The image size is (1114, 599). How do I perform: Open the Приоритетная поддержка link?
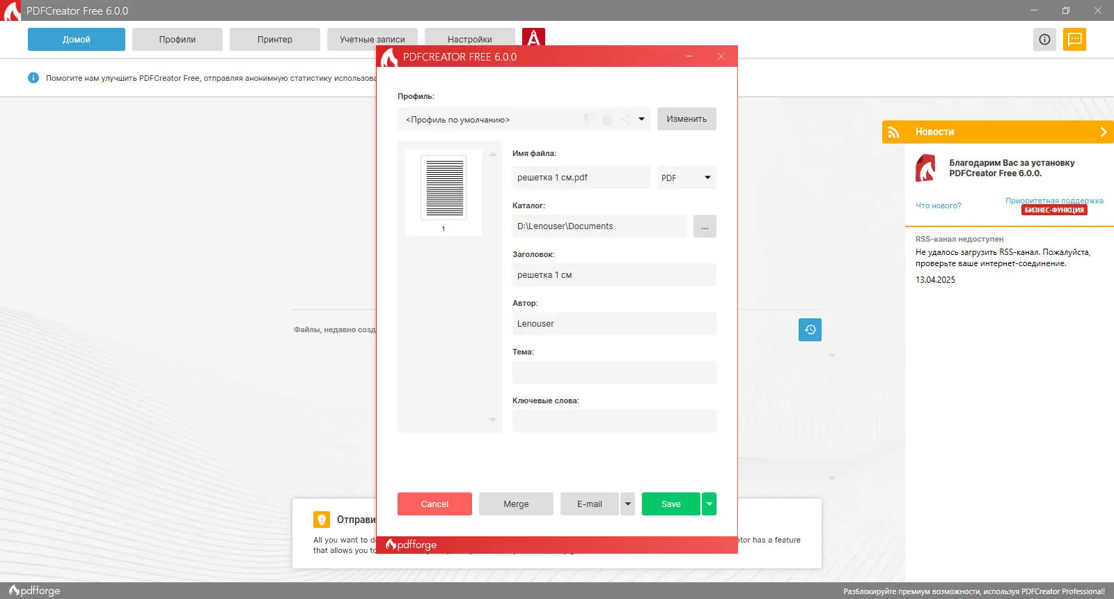click(1054, 201)
